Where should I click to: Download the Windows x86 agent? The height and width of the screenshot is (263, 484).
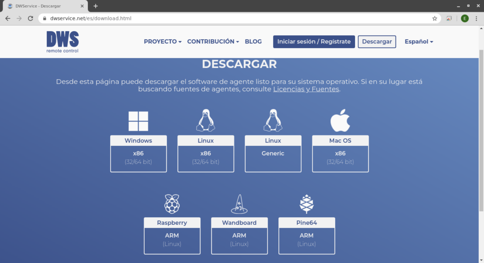(x=138, y=153)
